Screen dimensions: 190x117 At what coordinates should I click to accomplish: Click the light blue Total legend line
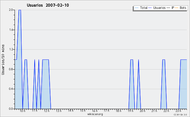[136, 8]
